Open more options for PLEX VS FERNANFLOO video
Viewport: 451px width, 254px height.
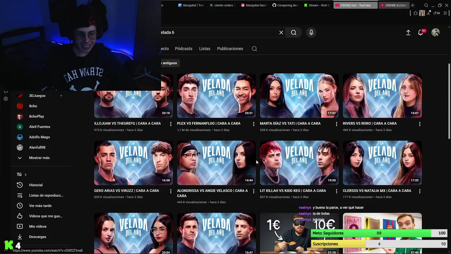click(254, 124)
